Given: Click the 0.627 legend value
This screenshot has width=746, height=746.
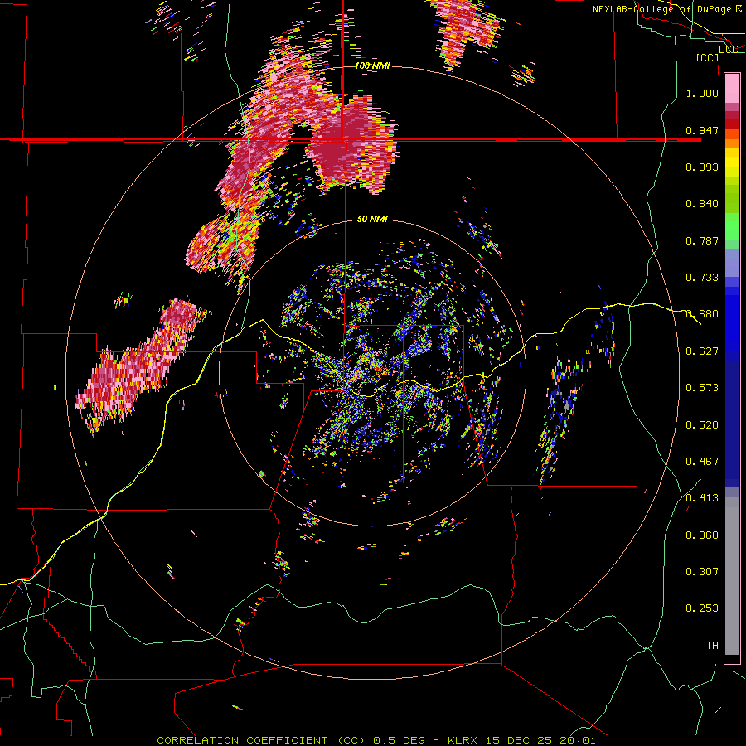Looking at the screenshot, I should point(702,351).
